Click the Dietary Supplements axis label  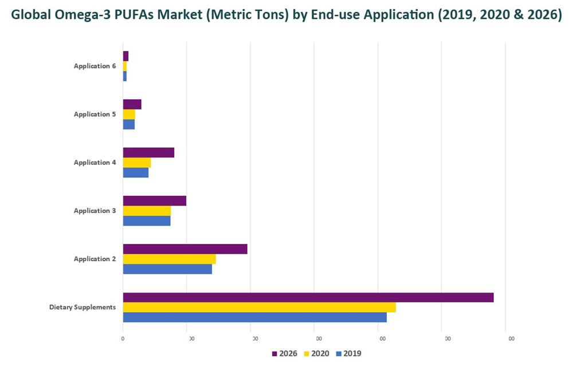83,308
